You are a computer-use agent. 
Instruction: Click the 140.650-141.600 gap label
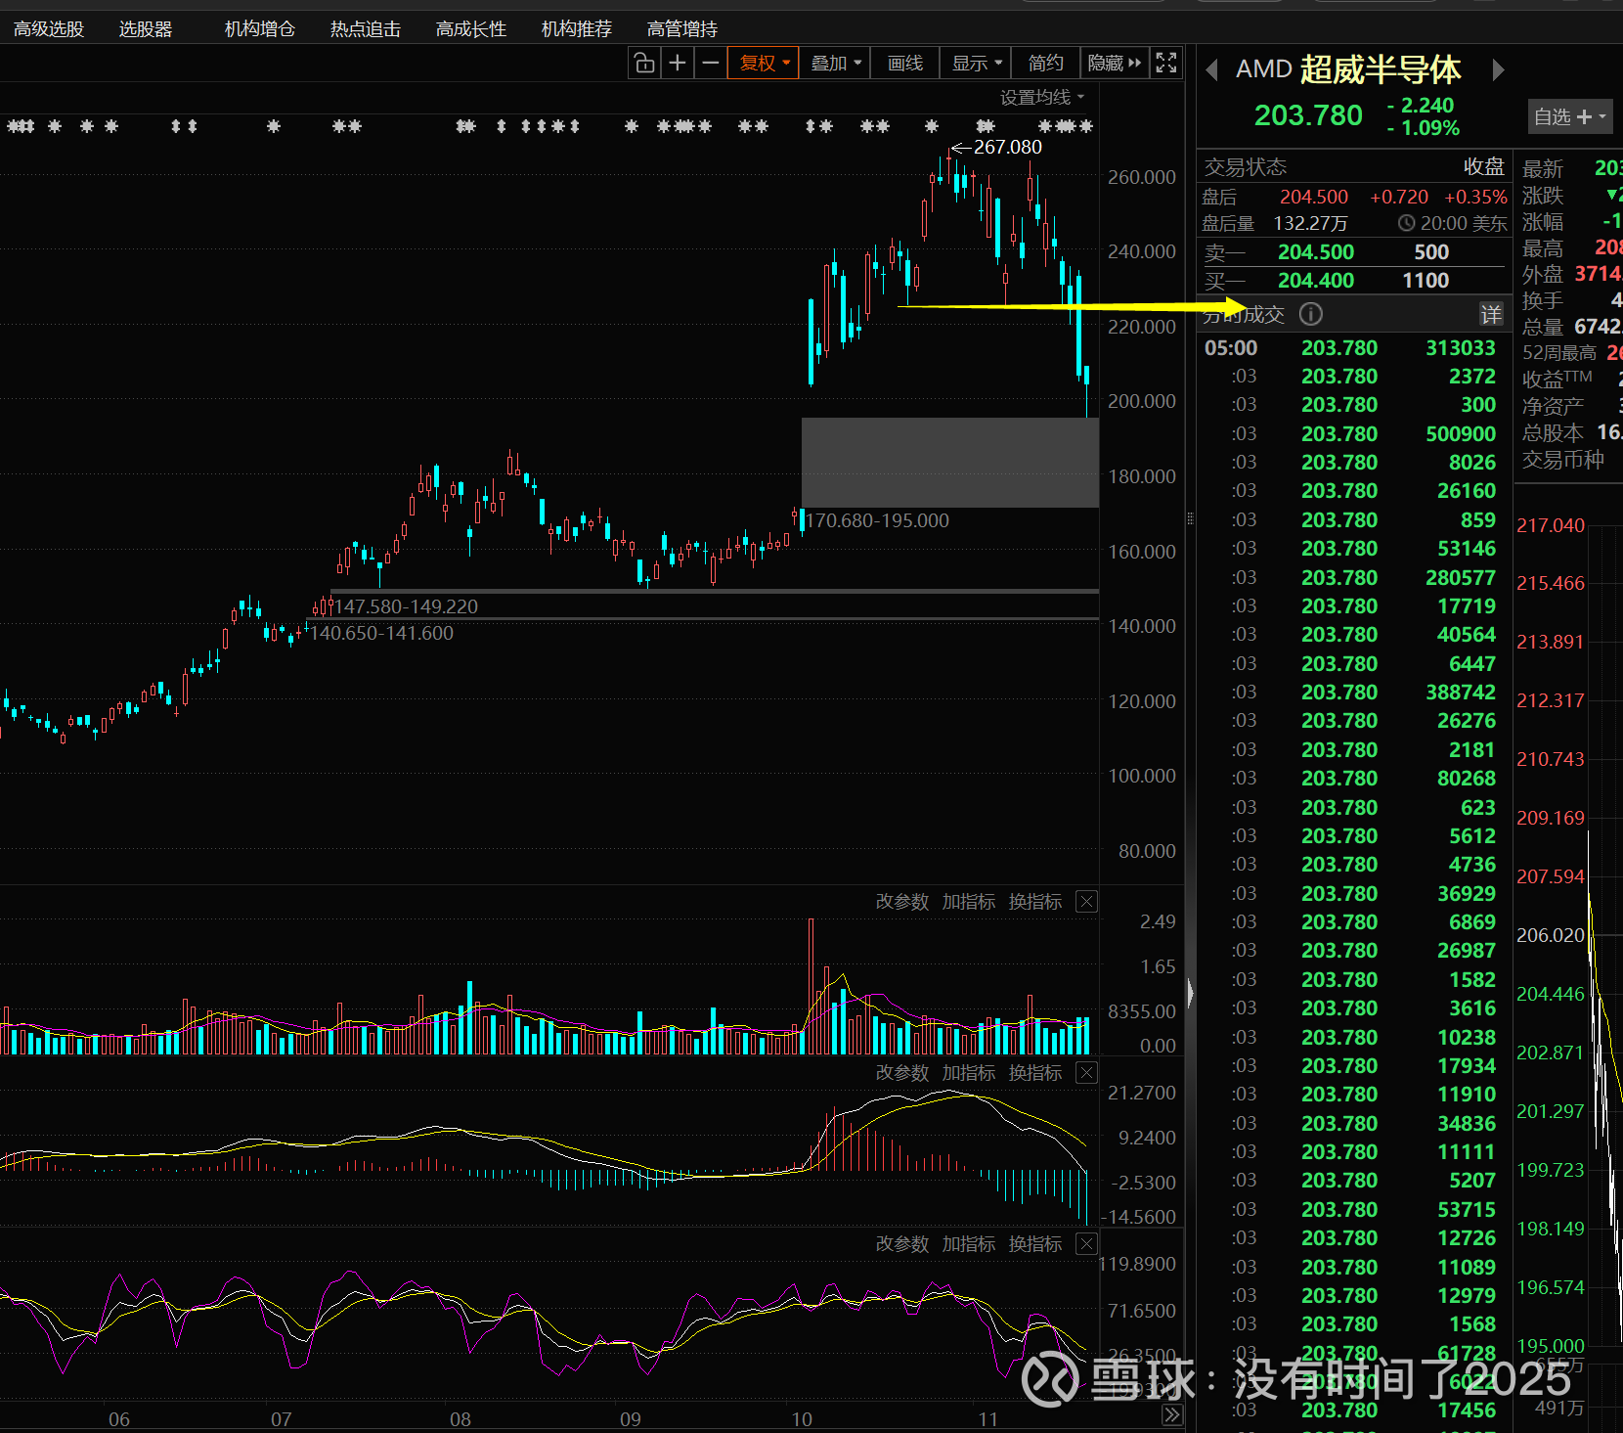381,633
